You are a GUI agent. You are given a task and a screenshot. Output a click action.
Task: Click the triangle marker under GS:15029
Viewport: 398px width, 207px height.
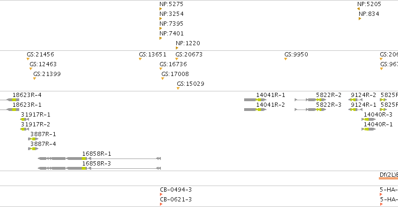pos(178,89)
